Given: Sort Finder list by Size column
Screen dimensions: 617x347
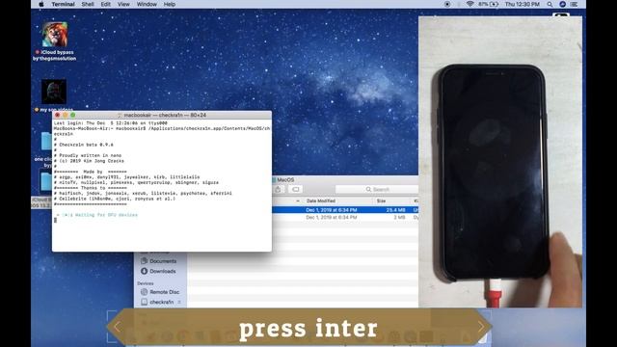Looking at the screenshot, I should click(x=382, y=200).
